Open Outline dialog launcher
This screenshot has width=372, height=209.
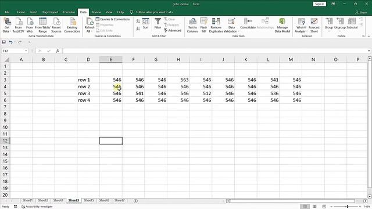point(363,36)
